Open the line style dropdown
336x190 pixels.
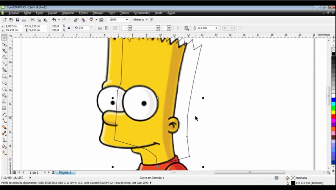tap(158, 28)
